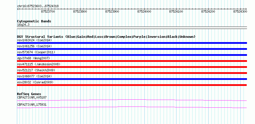Click ruler position 87524100
Screen dimensions: 255x124
(x=176, y=11)
